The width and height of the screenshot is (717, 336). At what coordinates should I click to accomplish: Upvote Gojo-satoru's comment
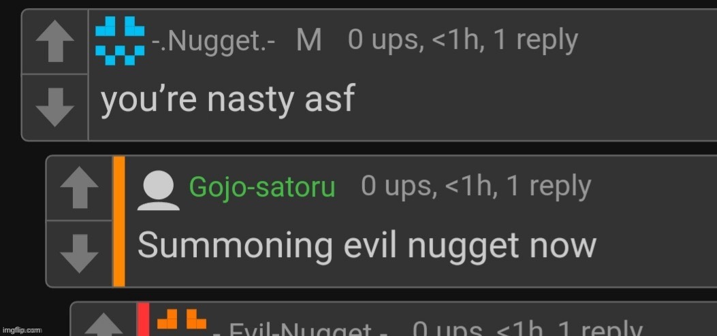click(79, 188)
